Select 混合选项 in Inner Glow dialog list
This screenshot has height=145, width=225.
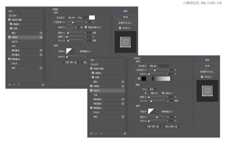[107, 64]
